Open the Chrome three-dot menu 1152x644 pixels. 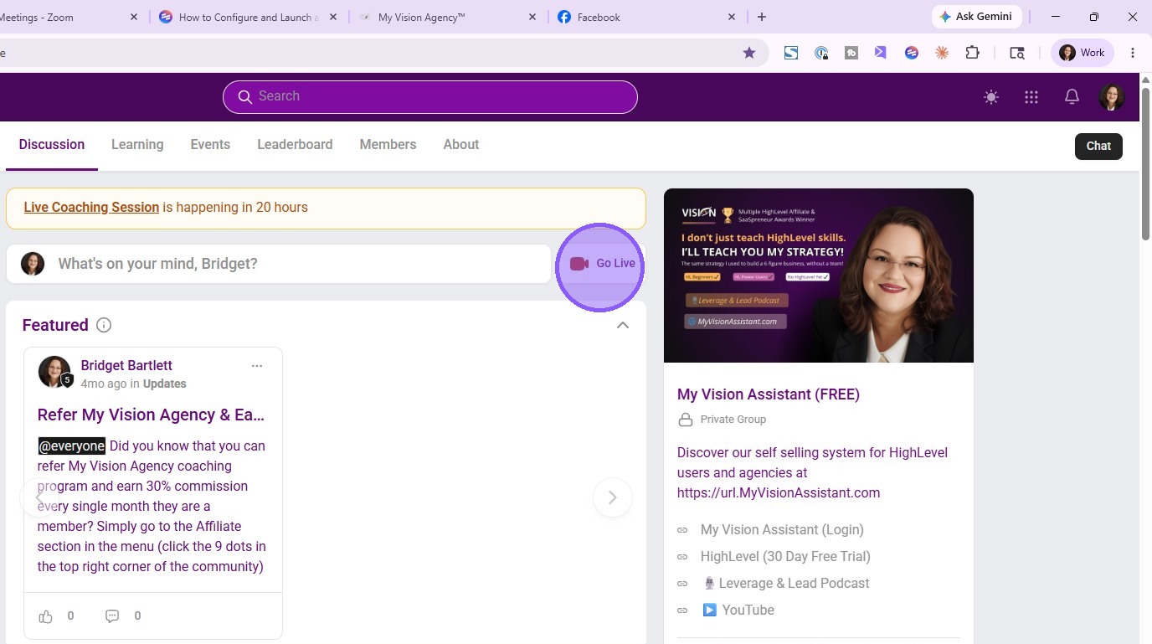tap(1133, 53)
